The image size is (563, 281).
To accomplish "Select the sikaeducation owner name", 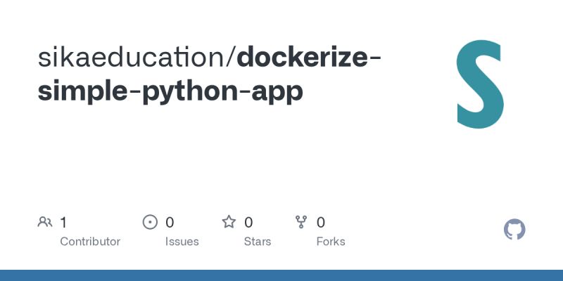I will (131, 58).
